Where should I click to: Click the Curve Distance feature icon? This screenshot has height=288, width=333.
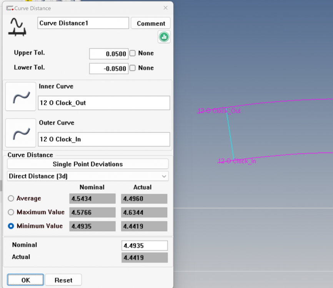(17, 27)
